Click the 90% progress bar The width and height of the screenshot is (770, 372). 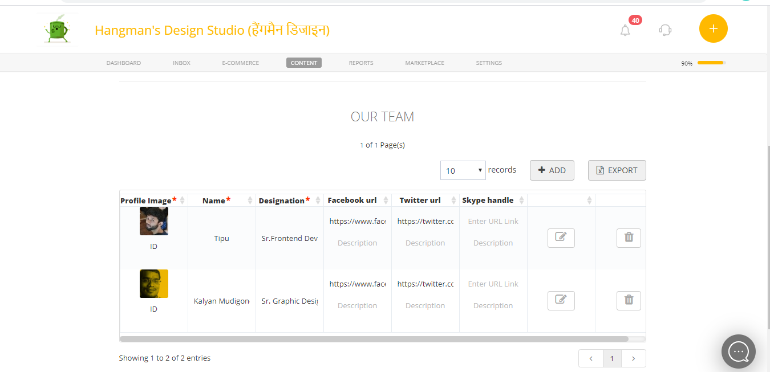[x=711, y=63]
